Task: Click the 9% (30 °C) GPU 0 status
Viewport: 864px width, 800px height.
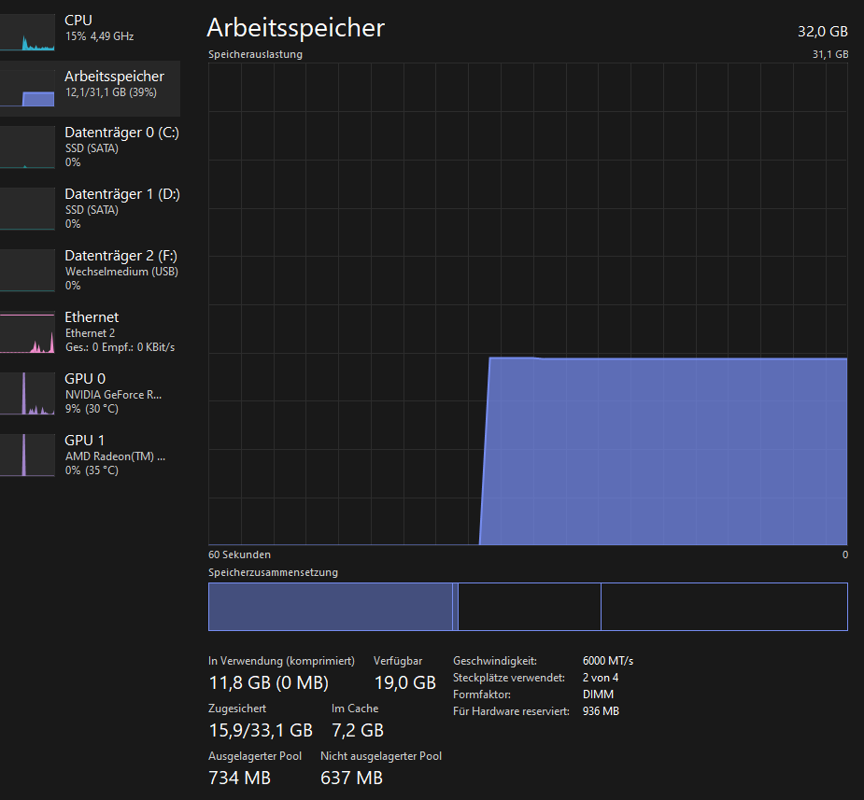Action: point(92,409)
